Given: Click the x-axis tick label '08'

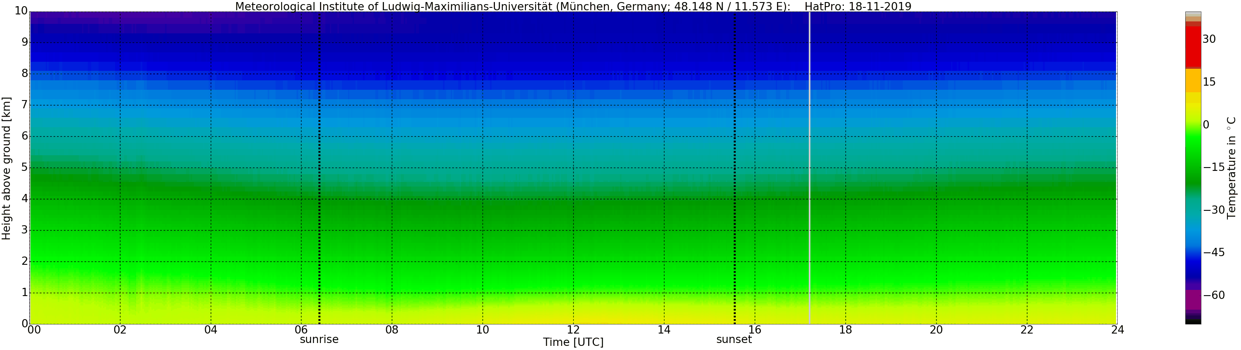Looking at the screenshot, I should click(392, 330).
